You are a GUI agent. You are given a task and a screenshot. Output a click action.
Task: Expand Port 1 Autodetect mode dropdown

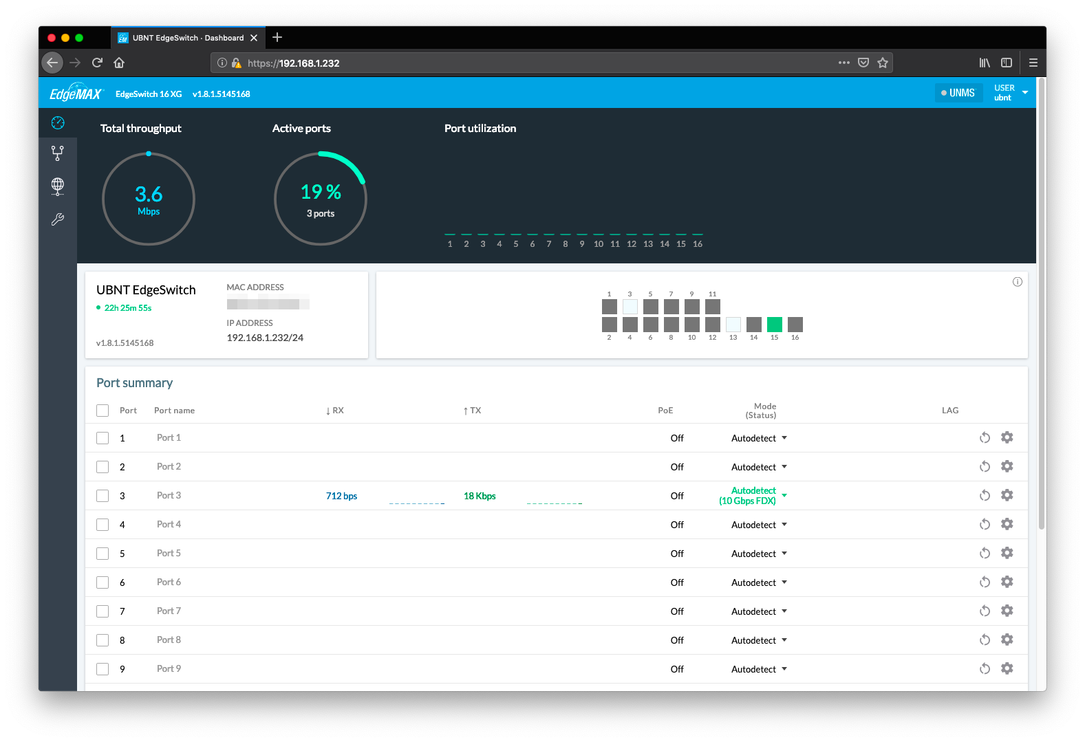pyautogui.click(x=759, y=438)
